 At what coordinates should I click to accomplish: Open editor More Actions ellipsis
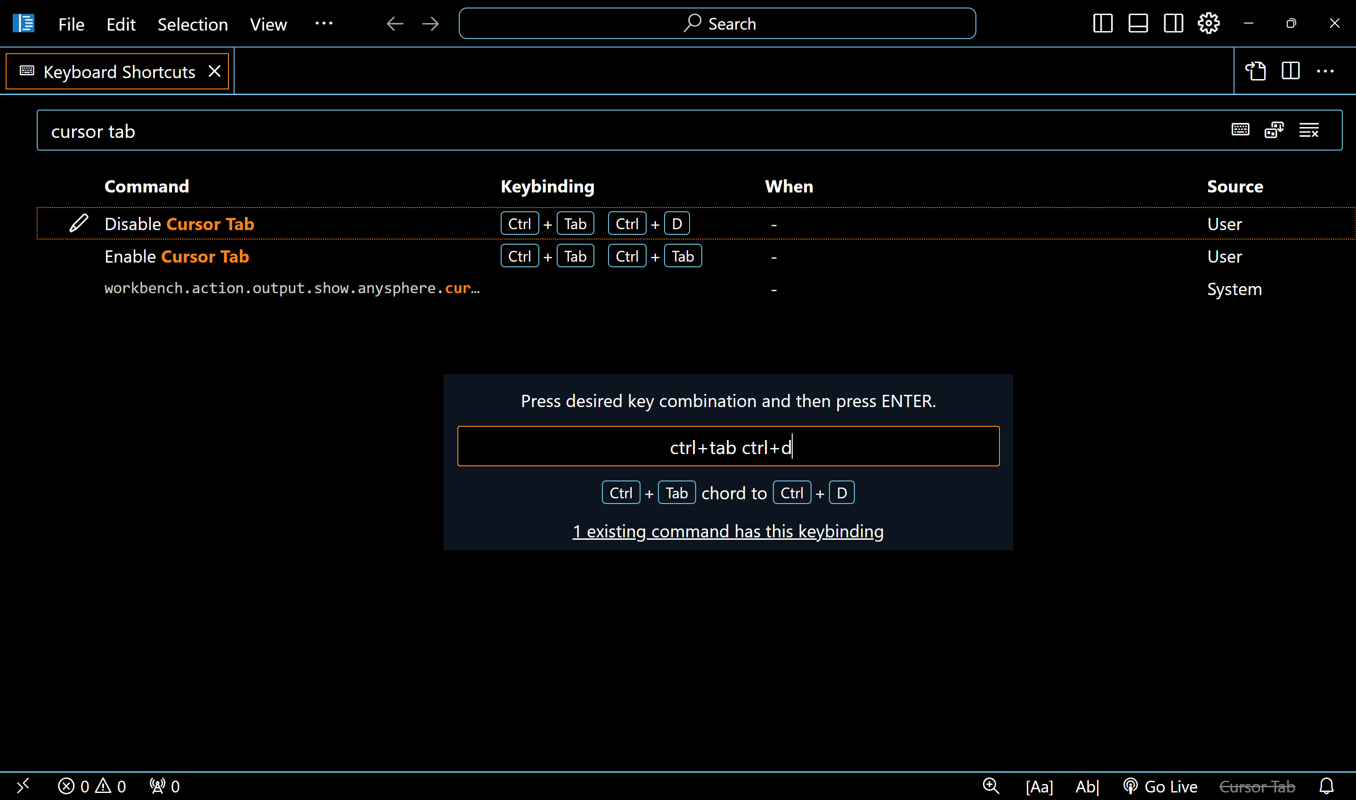[1325, 71]
